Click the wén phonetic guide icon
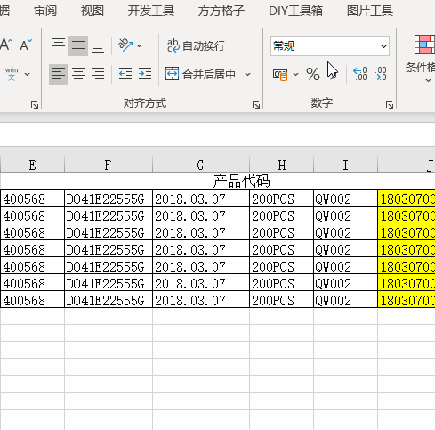435x430 pixels. pos(12,74)
